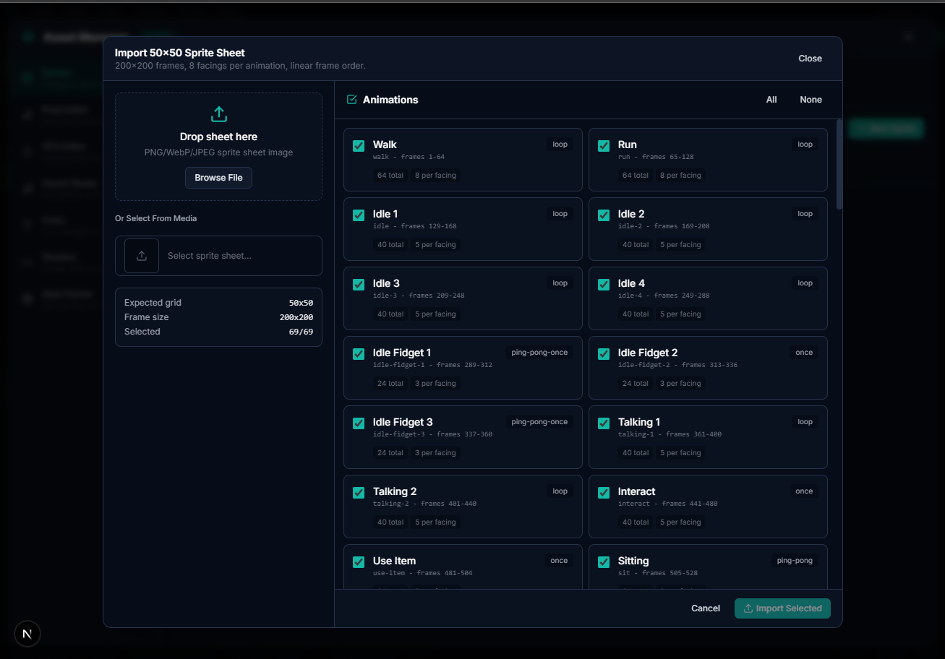The width and height of the screenshot is (945, 659).
Task: Uncheck the Run animation checkbox
Action: (x=604, y=146)
